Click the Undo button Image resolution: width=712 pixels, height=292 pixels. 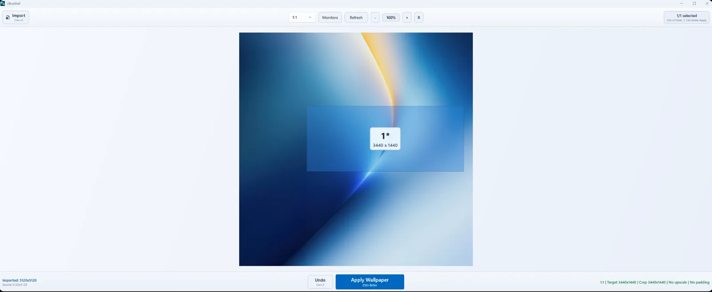pyautogui.click(x=320, y=282)
